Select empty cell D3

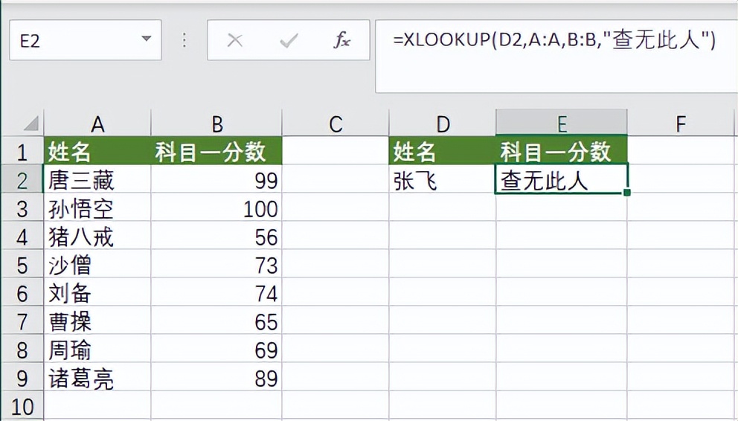point(443,208)
